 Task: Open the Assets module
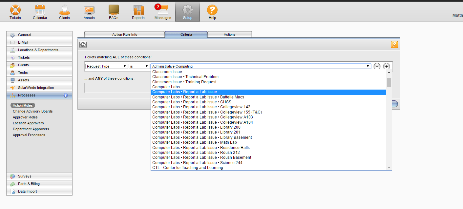(89, 12)
